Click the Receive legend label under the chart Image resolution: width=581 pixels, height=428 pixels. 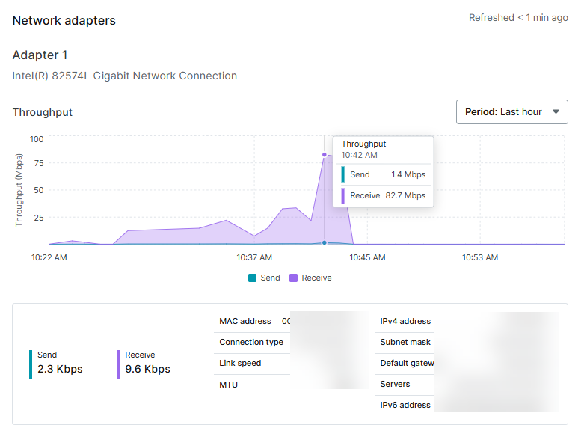[x=316, y=278]
